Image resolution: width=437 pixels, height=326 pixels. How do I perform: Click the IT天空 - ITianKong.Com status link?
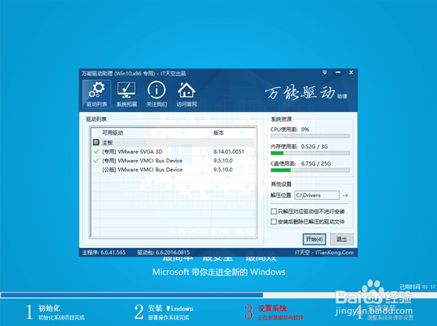[324, 252]
